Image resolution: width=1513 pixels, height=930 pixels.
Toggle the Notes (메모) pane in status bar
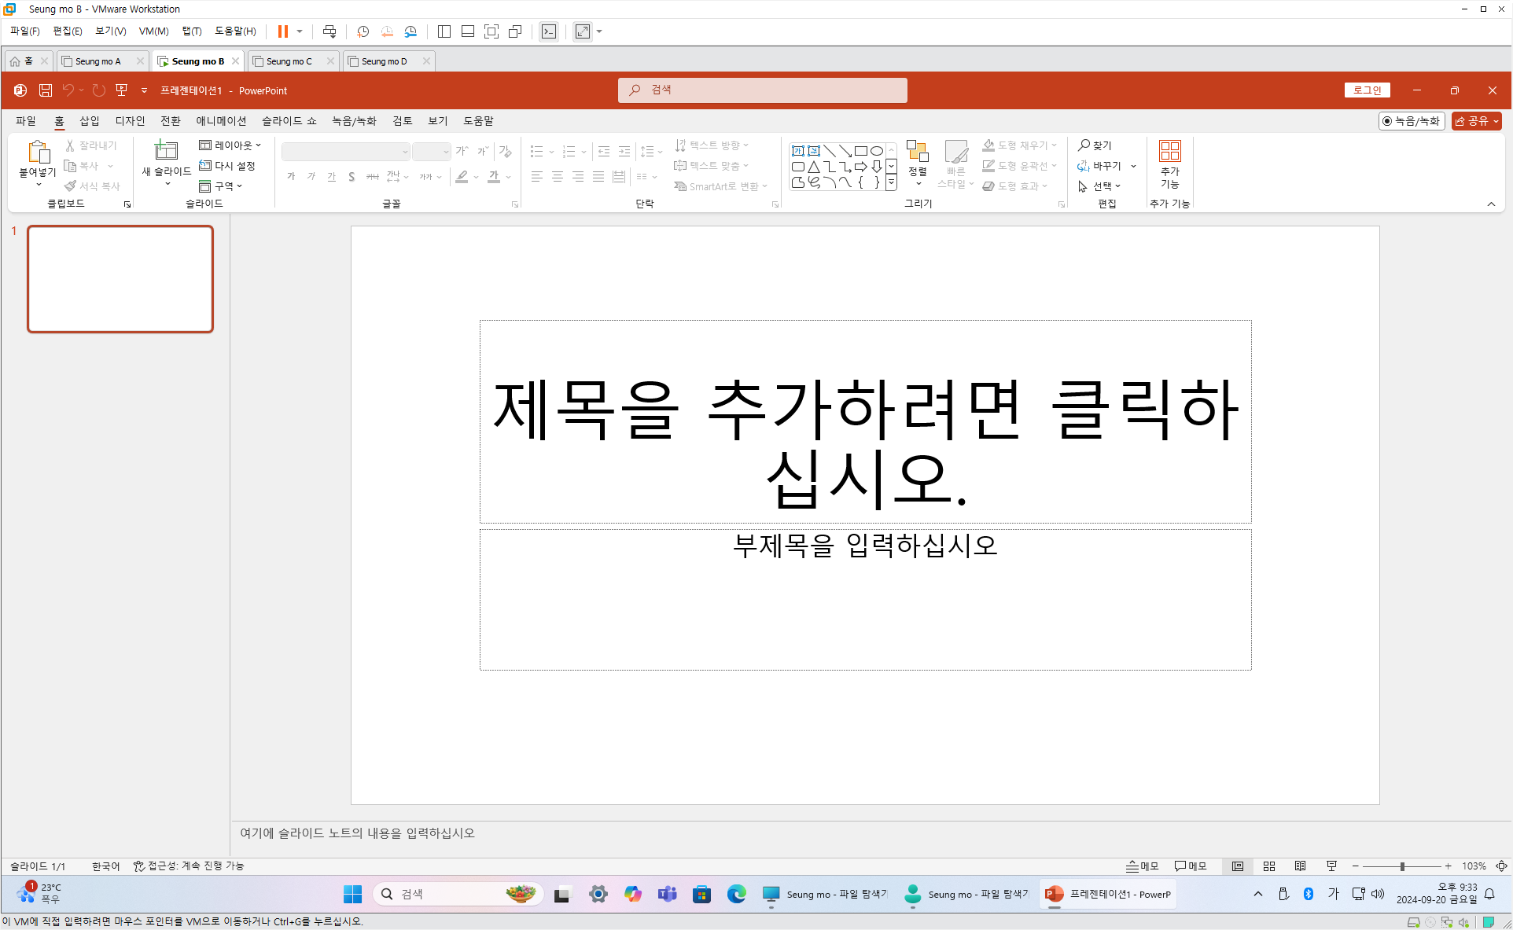pyautogui.click(x=1142, y=866)
